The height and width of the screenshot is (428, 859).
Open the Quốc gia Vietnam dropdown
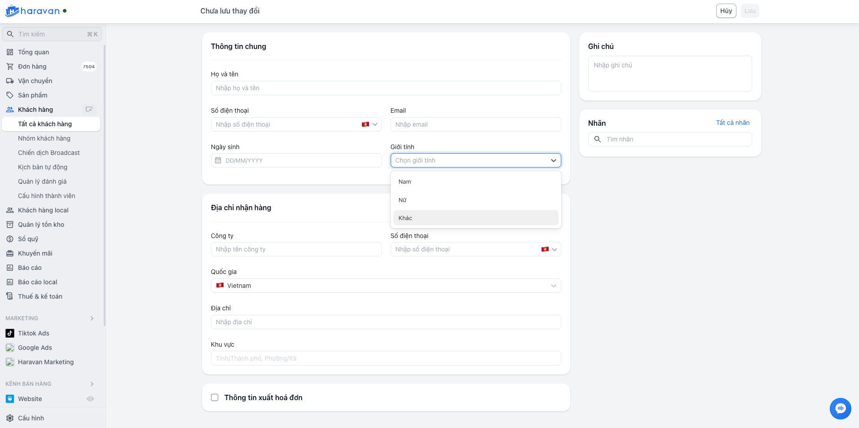click(x=386, y=286)
